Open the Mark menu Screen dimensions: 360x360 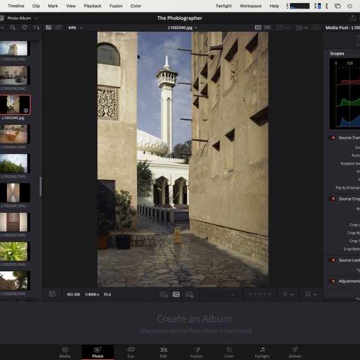pos(53,6)
